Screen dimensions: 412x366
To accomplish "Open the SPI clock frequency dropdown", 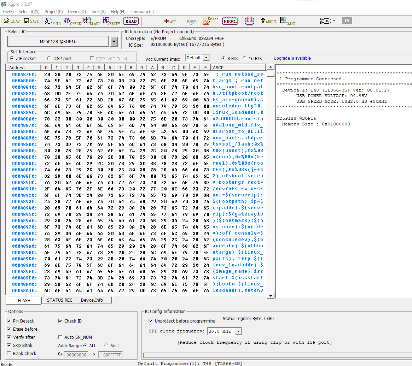I will [x=238, y=331].
